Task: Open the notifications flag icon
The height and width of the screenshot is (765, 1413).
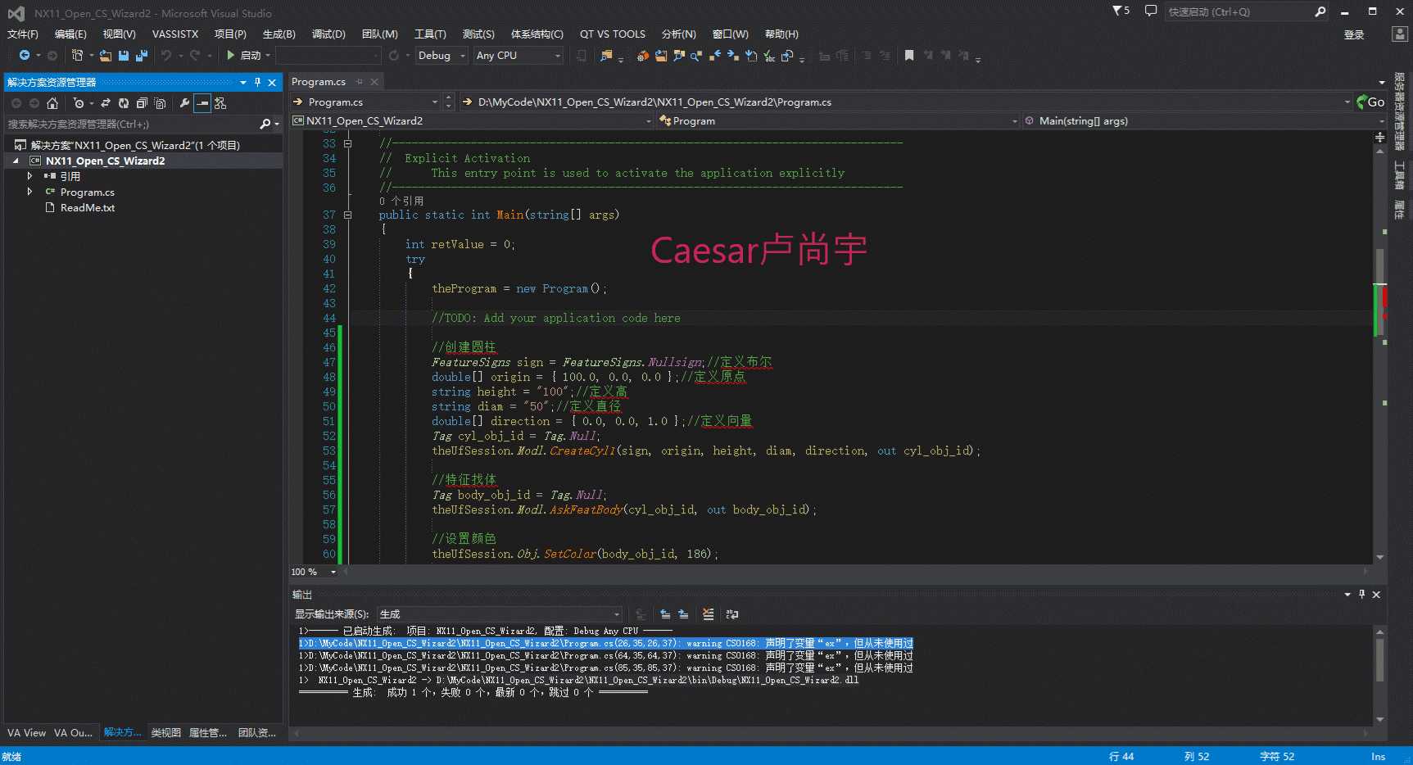Action: click(1121, 11)
